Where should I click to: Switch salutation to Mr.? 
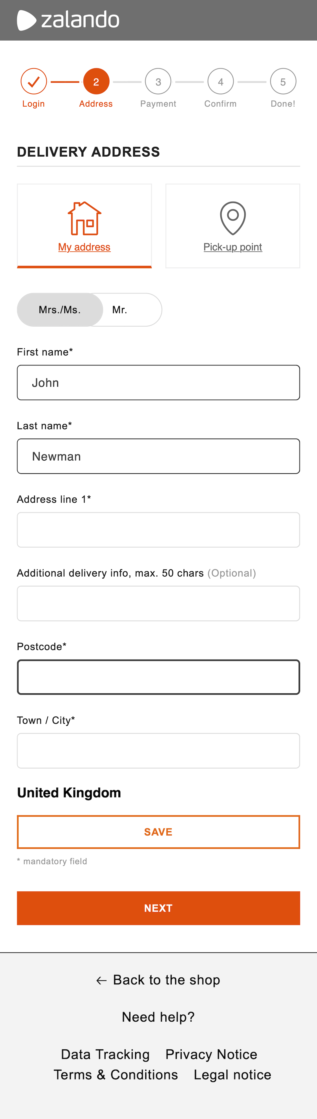coord(120,310)
